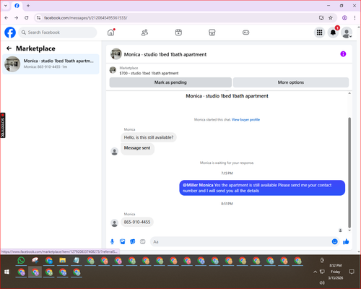Attach a file with the photo icon
Viewport: 361px width, 289px height.
tap(123, 241)
